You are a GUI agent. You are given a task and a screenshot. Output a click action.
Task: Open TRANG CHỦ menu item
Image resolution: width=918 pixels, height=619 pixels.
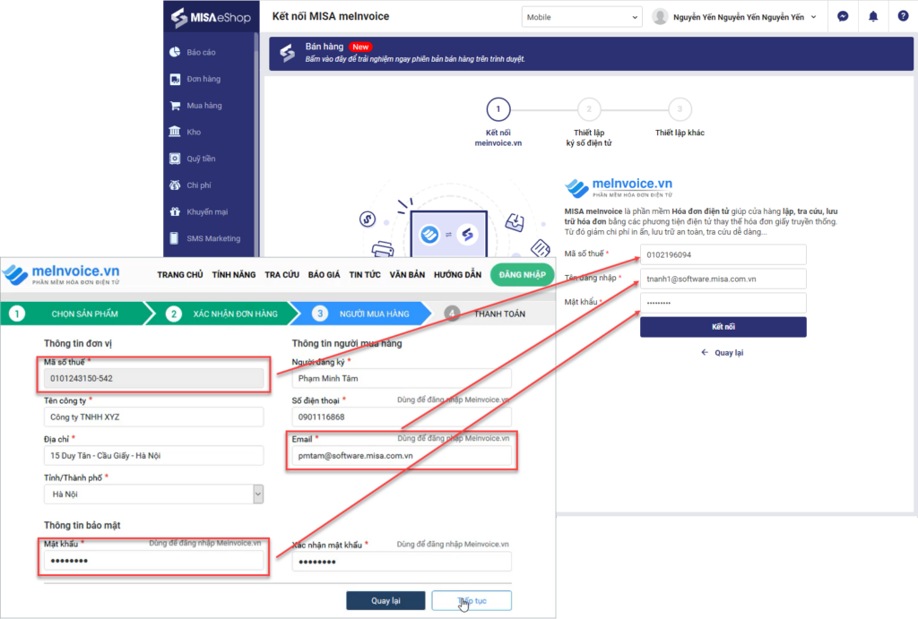tap(179, 274)
